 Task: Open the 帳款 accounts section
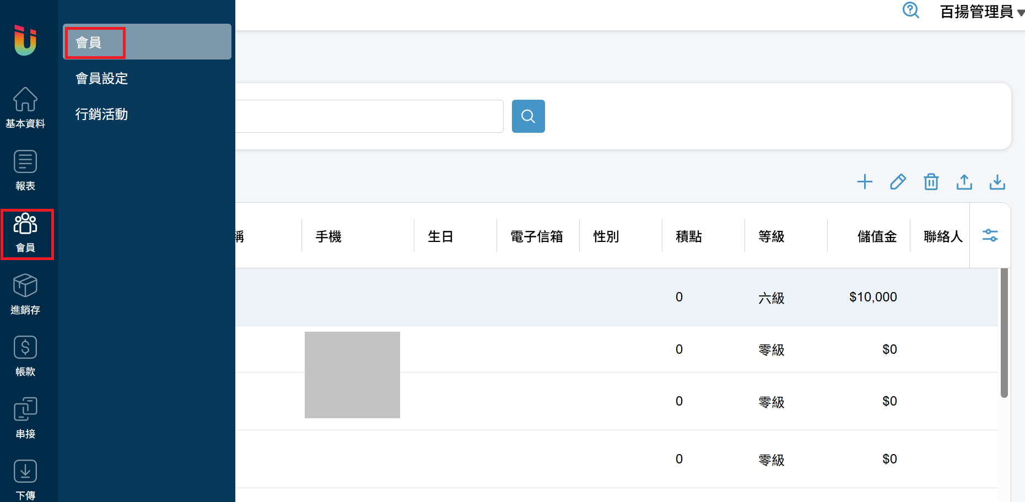25,356
